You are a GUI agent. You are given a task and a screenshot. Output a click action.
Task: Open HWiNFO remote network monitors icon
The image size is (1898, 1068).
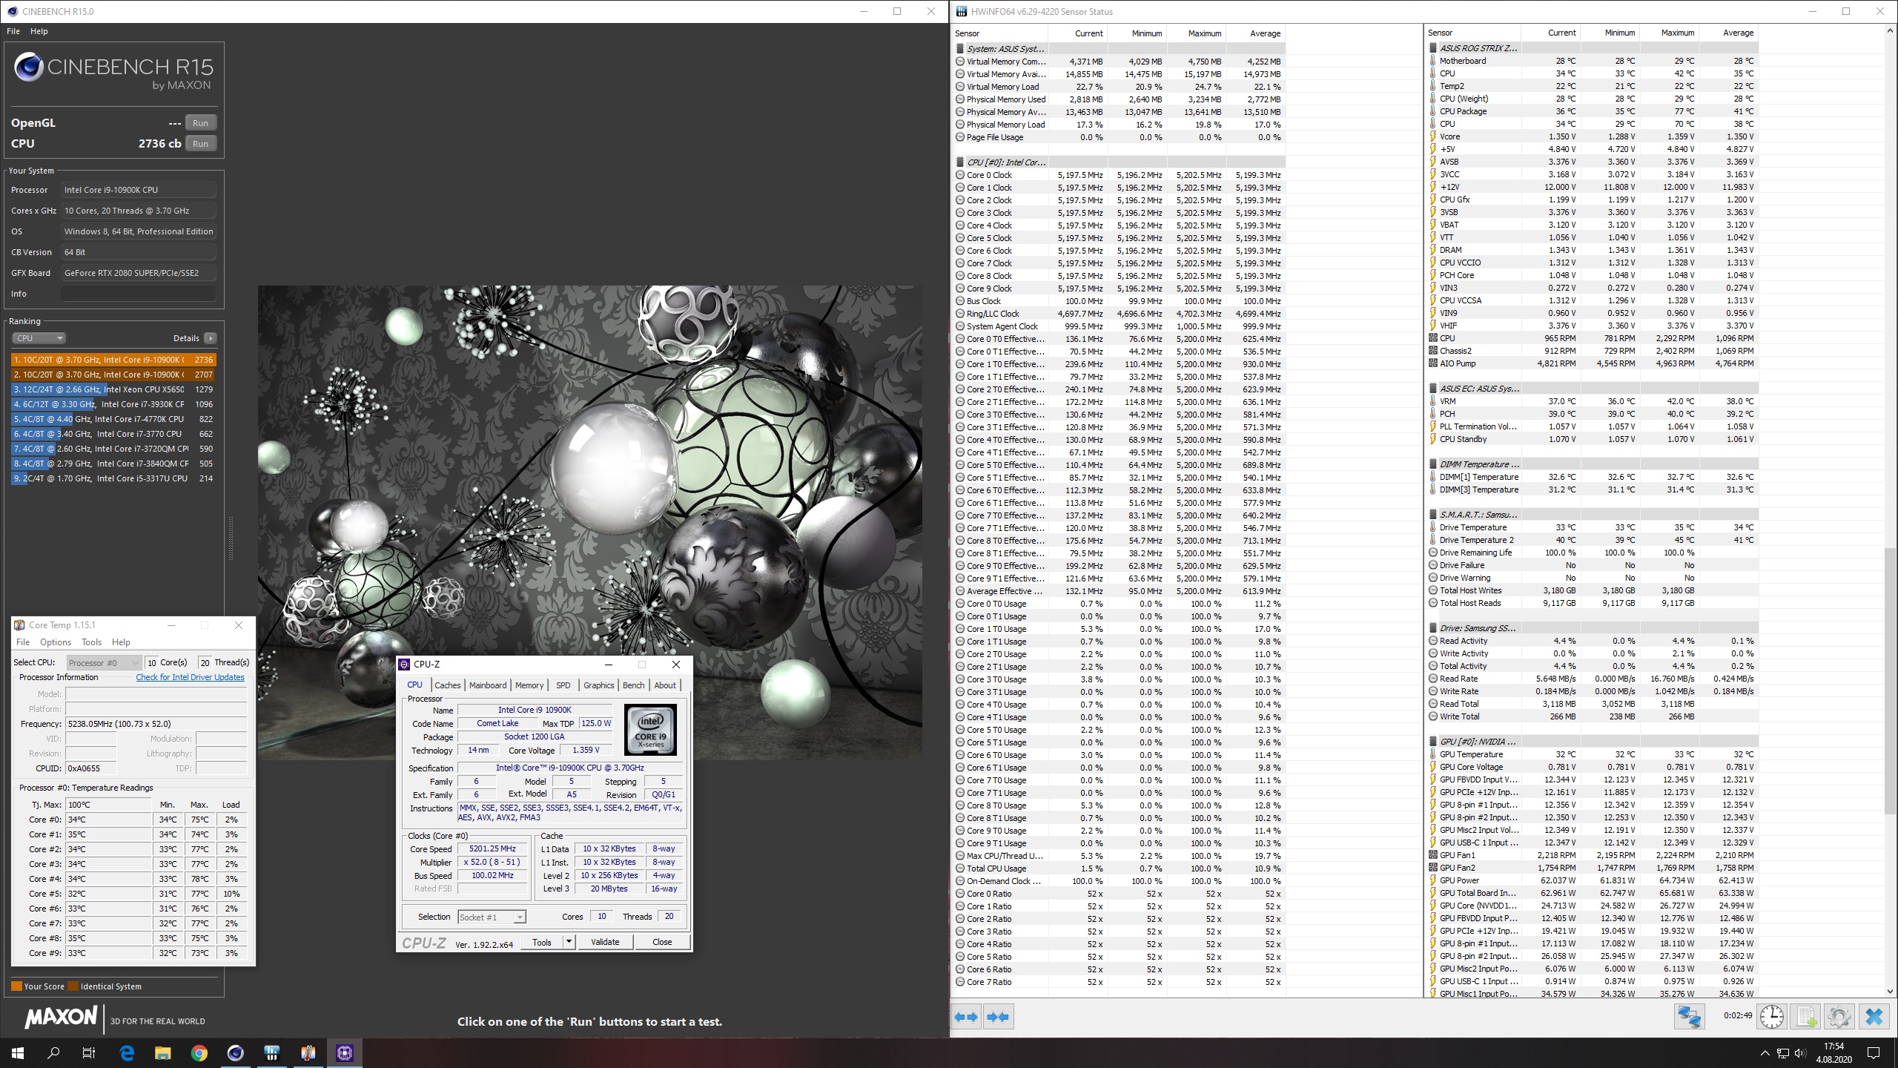[1690, 1016]
